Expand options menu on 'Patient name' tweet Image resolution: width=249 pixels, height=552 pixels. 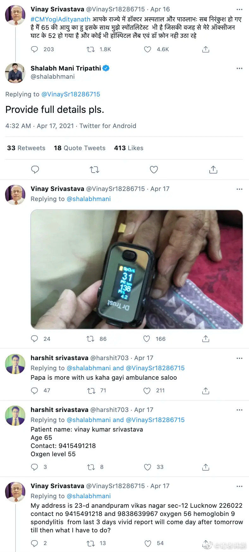tap(240, 410)
